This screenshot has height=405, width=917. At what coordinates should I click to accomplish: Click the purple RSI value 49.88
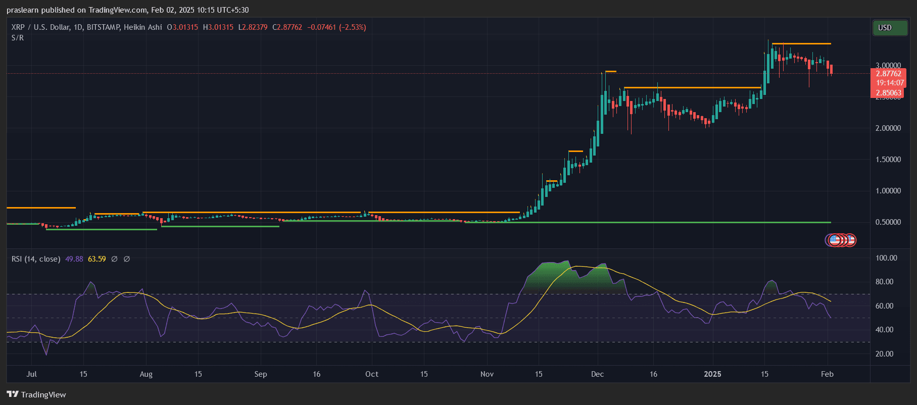coord(74,259)
